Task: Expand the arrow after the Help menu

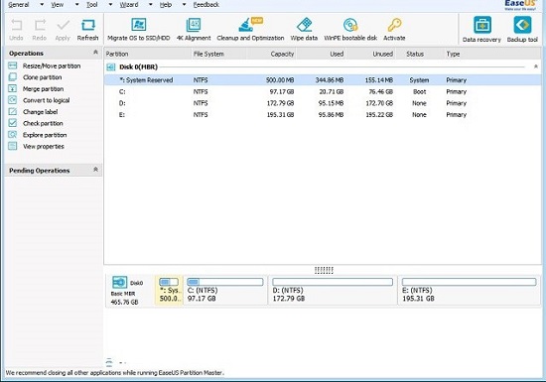Action: [184, 5]
